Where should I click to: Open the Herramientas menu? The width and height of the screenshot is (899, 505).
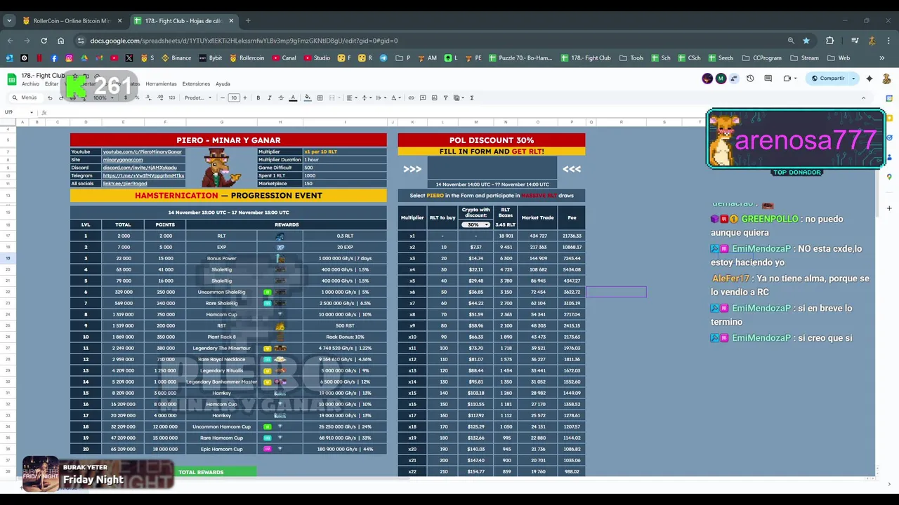point(161,84)
